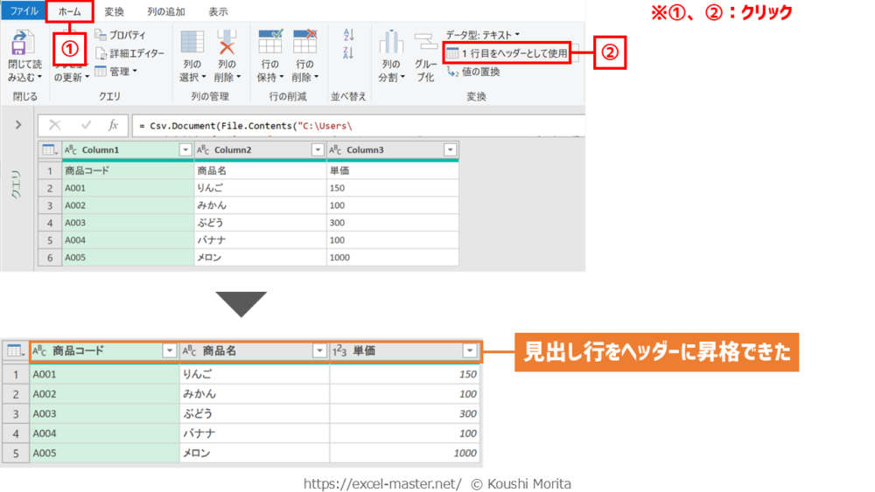
Task: Sort ascending with the A-Z icon
Action: (349, 35)
